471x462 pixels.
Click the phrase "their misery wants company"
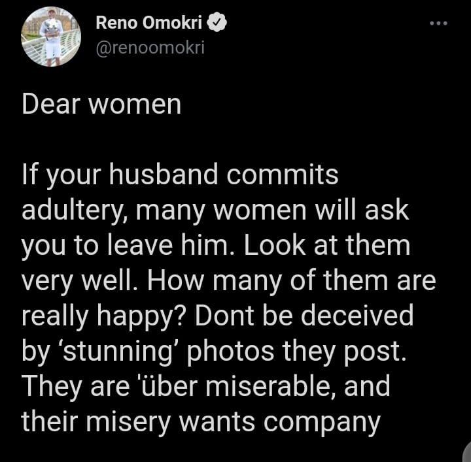201,422
